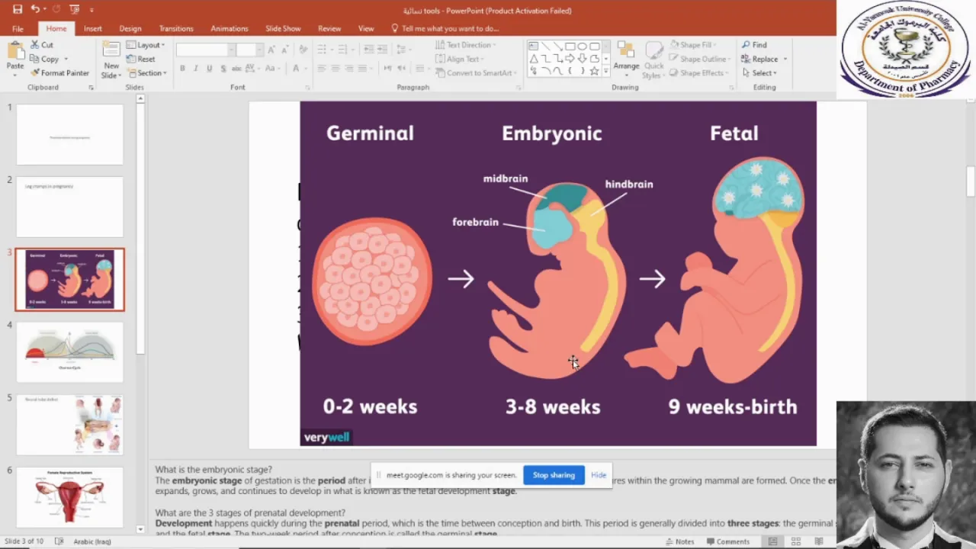Click the Hide link in sharing bar
Image resolution: width=976 pixels, height=549 pixels.
pos(599,475)
